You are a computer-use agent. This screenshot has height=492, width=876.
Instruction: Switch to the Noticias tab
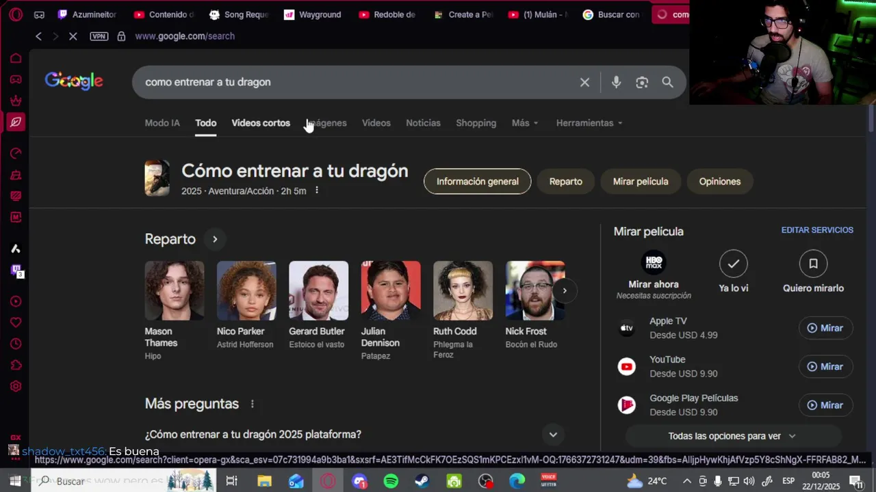423,123
